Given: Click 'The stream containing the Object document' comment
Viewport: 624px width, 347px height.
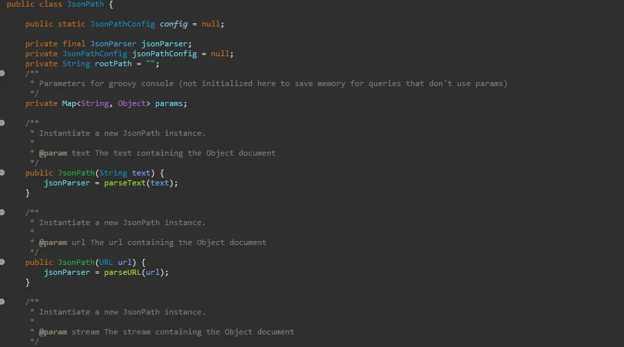Looking at the screenshot, I should click(200, 332).
